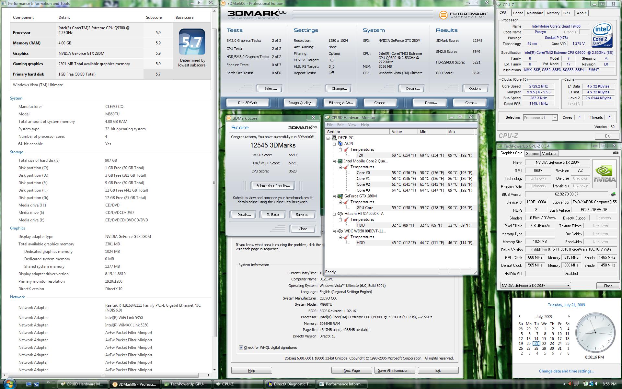Click the Intel Core 2 Quad logo
The height and width of the screenshot is (389, 622).
pos(602,35)
